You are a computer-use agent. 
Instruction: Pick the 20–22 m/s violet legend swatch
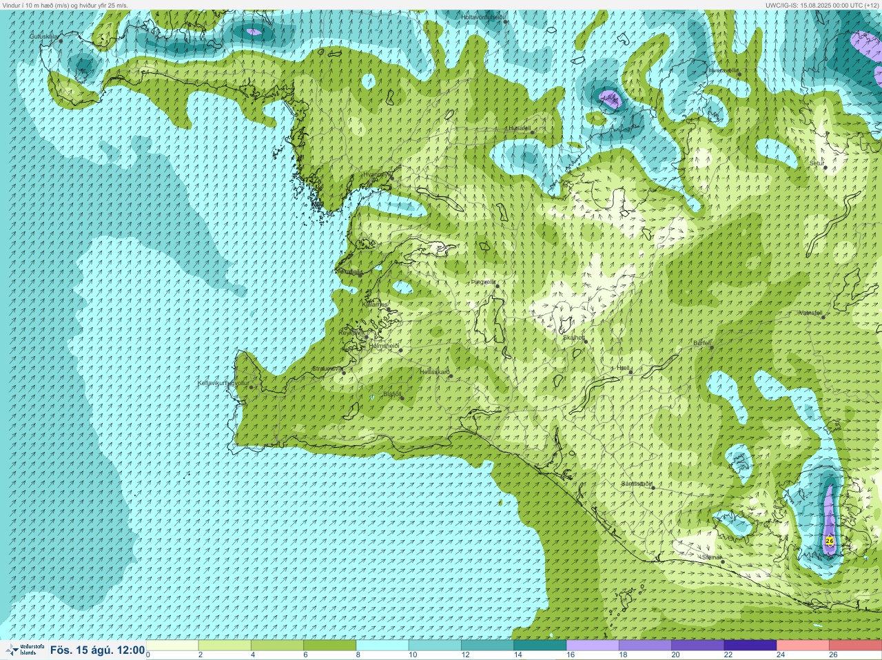697,646
